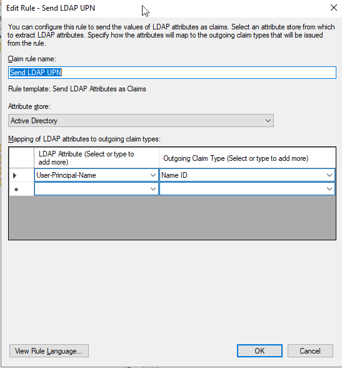Click the top-left blank grid header cell

point(21,158)
